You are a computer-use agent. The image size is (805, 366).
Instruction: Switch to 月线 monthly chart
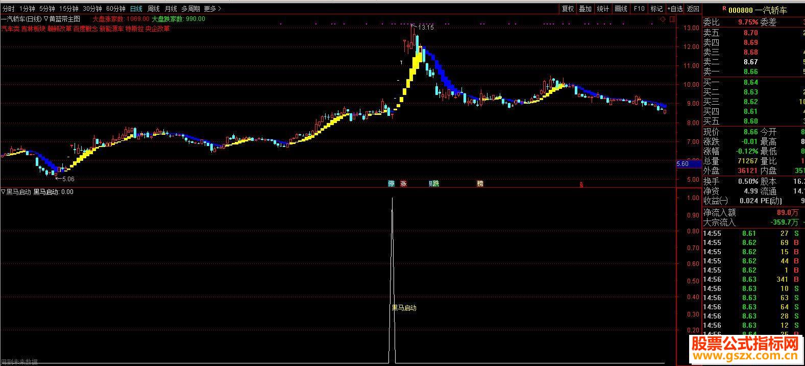(170, 9)
